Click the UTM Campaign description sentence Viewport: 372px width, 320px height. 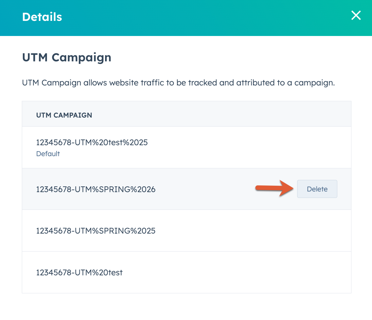click(178, 83)
